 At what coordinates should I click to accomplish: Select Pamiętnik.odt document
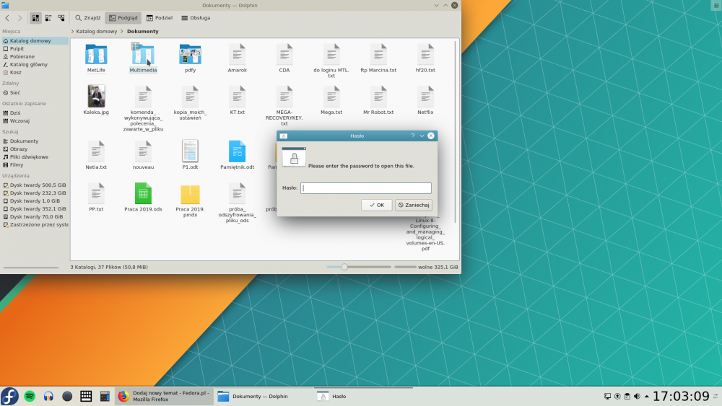(x=237, y=155)
